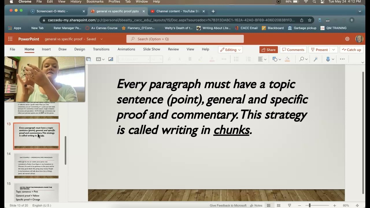Select slide 15 thumbnail

click(x=36, y=192)
